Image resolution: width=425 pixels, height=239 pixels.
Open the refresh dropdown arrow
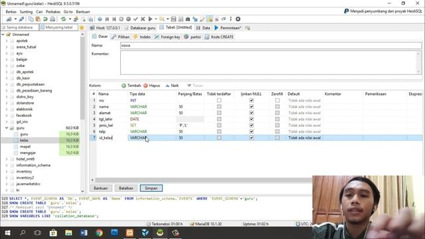tap(70, 19)
